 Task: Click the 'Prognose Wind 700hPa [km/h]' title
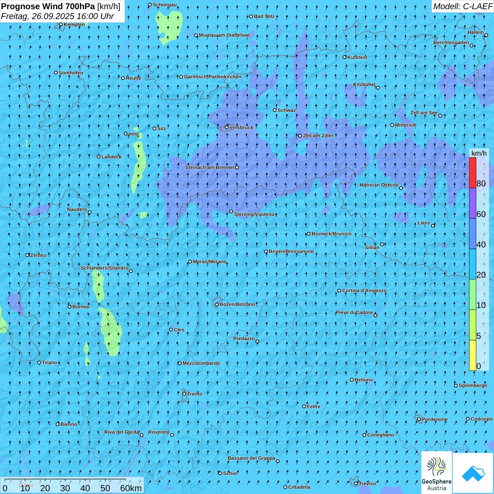61,6
